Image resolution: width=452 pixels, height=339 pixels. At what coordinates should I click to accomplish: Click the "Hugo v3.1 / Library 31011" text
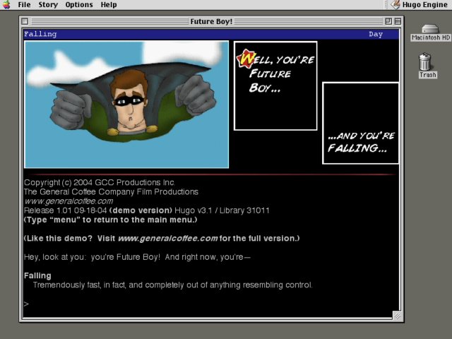pyautogui.click(x=222, y=210)
